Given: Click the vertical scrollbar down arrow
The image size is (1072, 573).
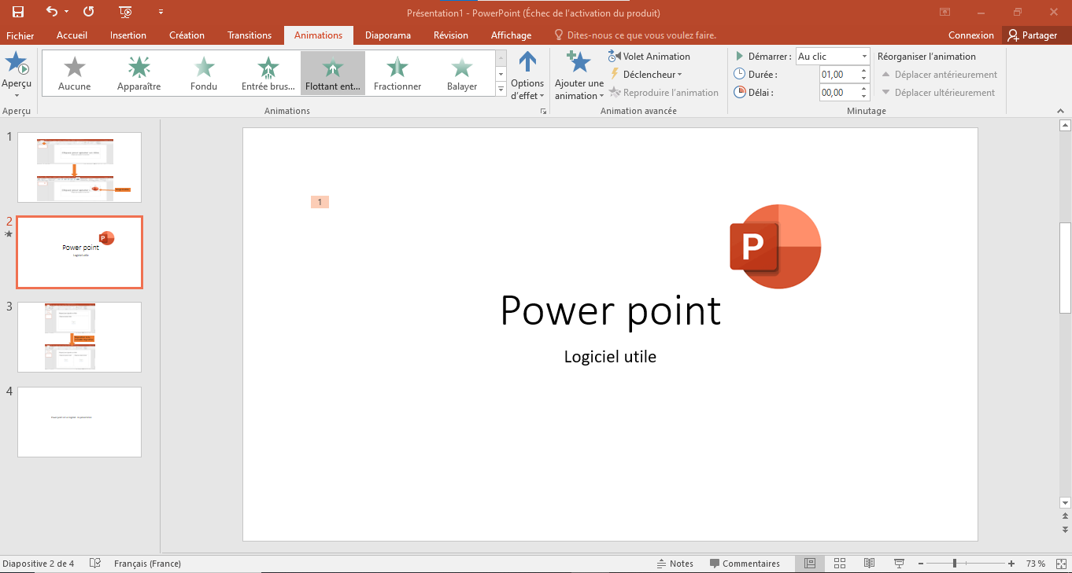Looking at the screenshot, I should 1066,502.
